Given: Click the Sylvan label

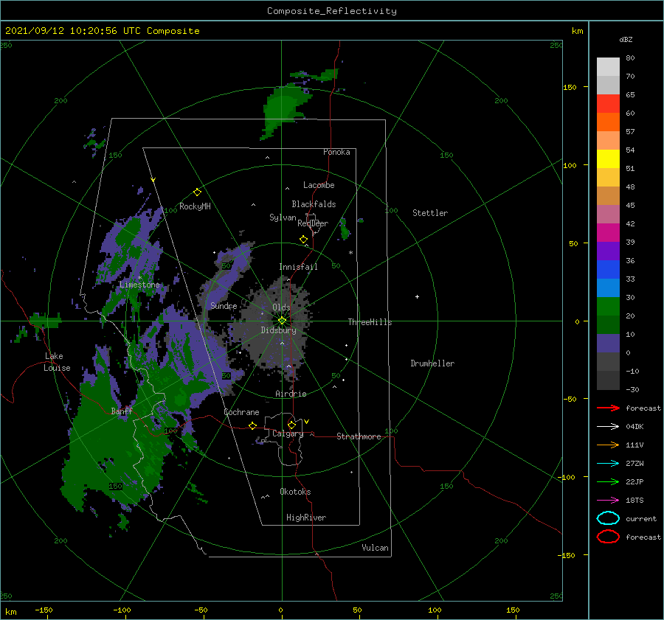Looking at the screenshot, I should (283, 217).
